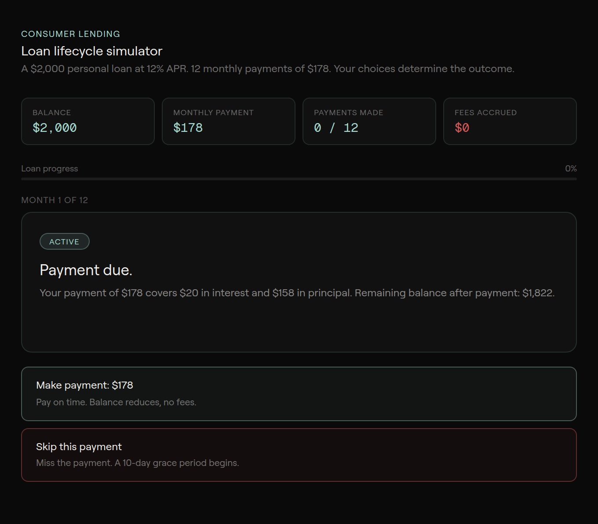Image resolution: width=598 pixels, height=524 pixels.
Task: Select the 0 / 12 payments counter
Action: [x=336, y=128]
